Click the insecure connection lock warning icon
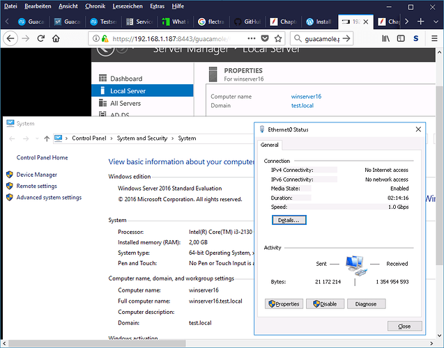 [x=105, y=38]
